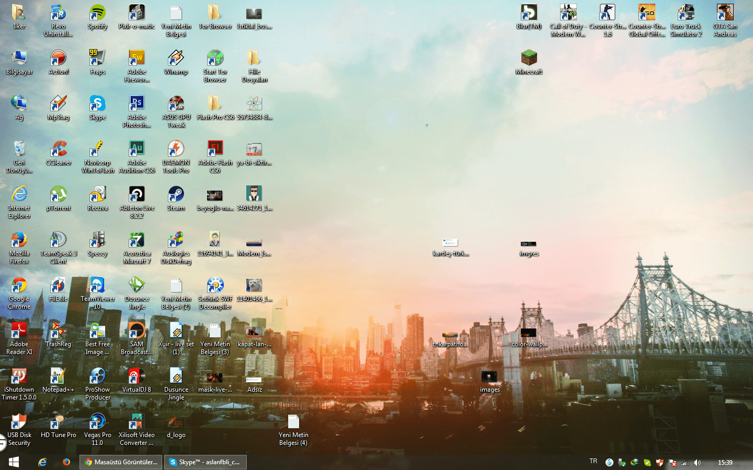Screen dimensions: 753x470
Task: Select the Fraps shortcut icon
Action: [x=97, y=63]
